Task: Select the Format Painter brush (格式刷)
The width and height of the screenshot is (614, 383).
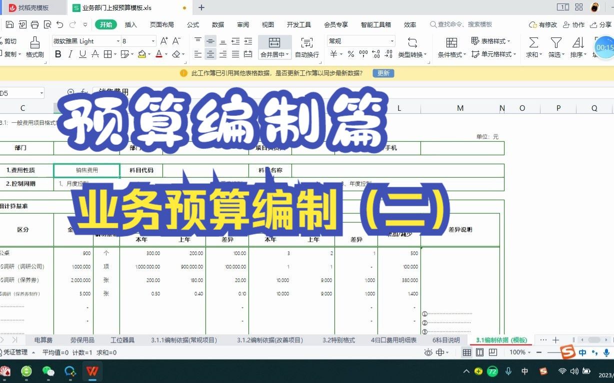Action: pos(34,47)
